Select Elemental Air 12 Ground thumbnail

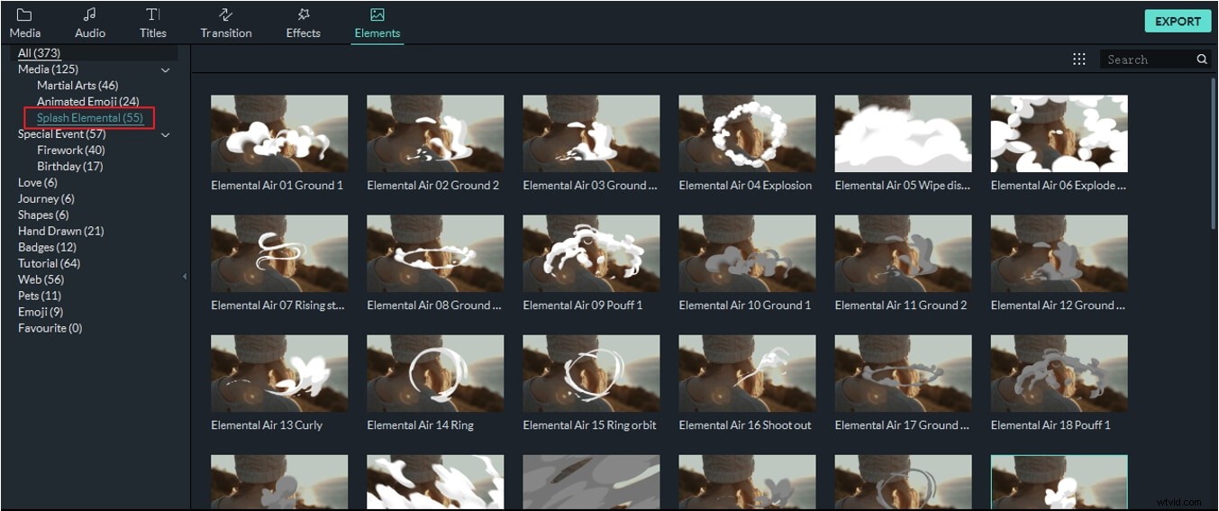[1059, 253]
